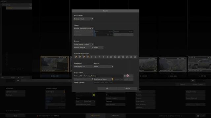This screenshot has height=118, width=211.
Task: Toggle 'Use Source Name' option
Action: [103, 79]
